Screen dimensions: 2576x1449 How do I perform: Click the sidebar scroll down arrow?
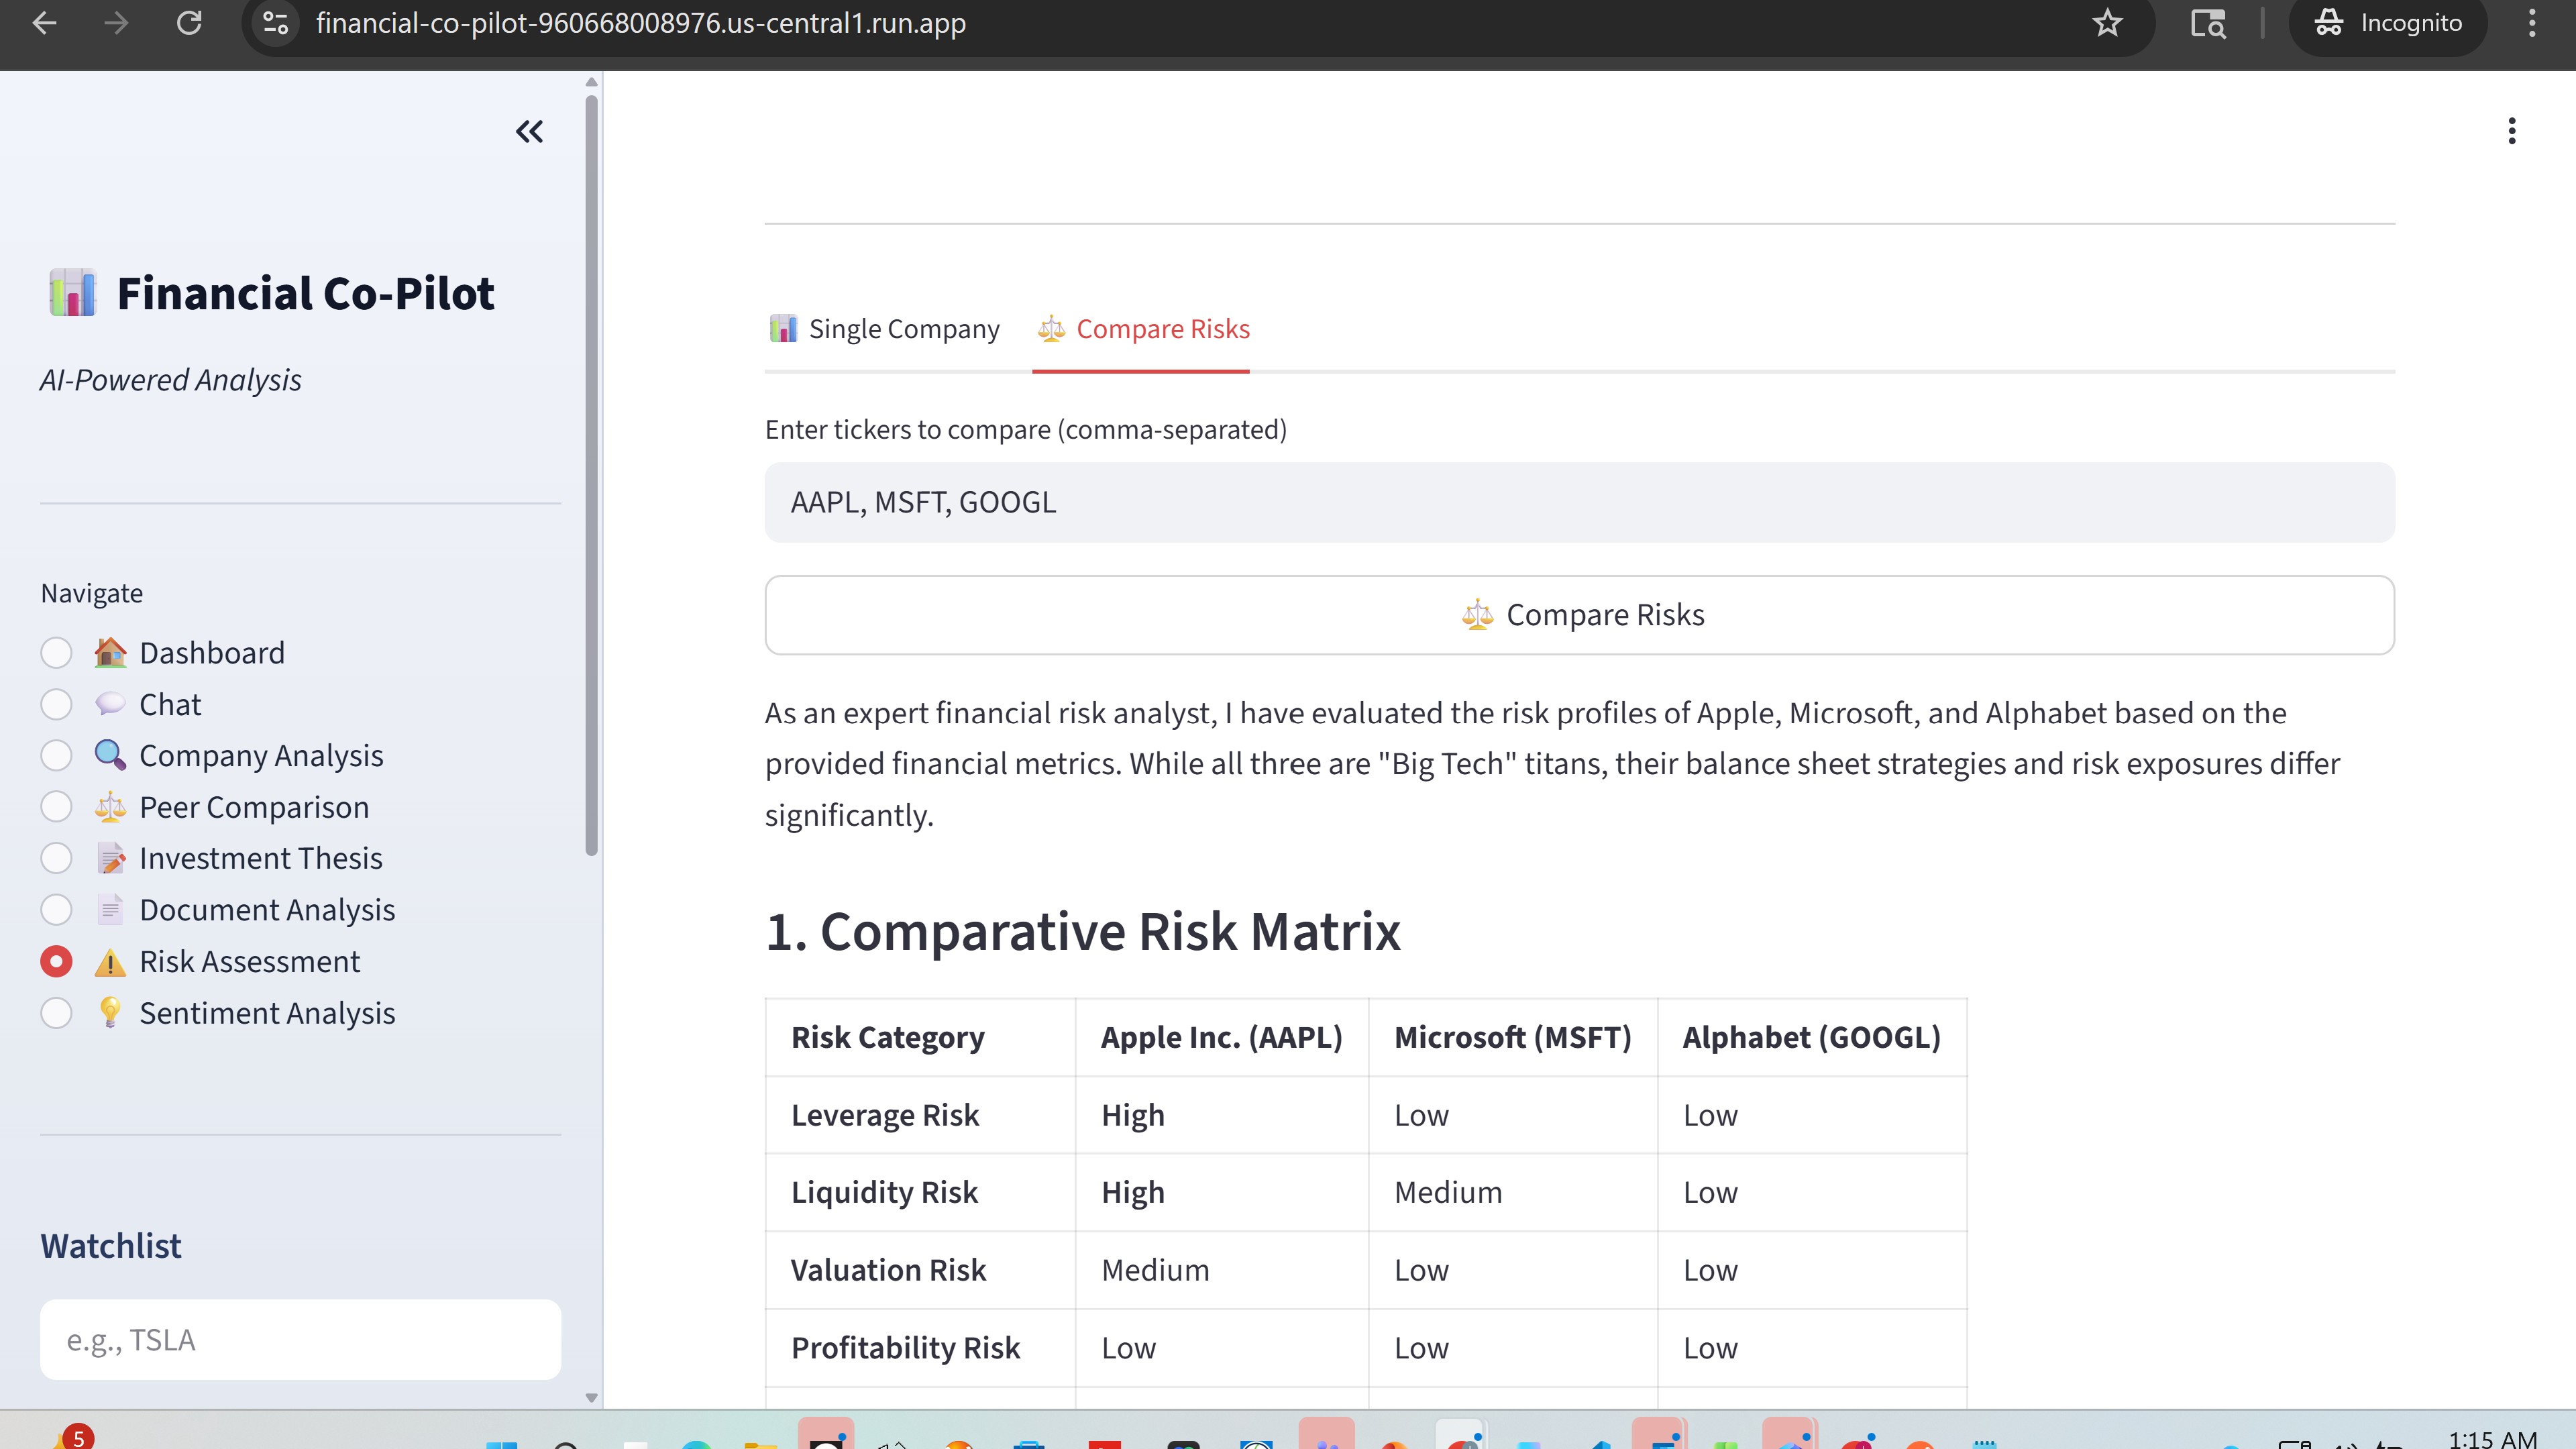591,1398
